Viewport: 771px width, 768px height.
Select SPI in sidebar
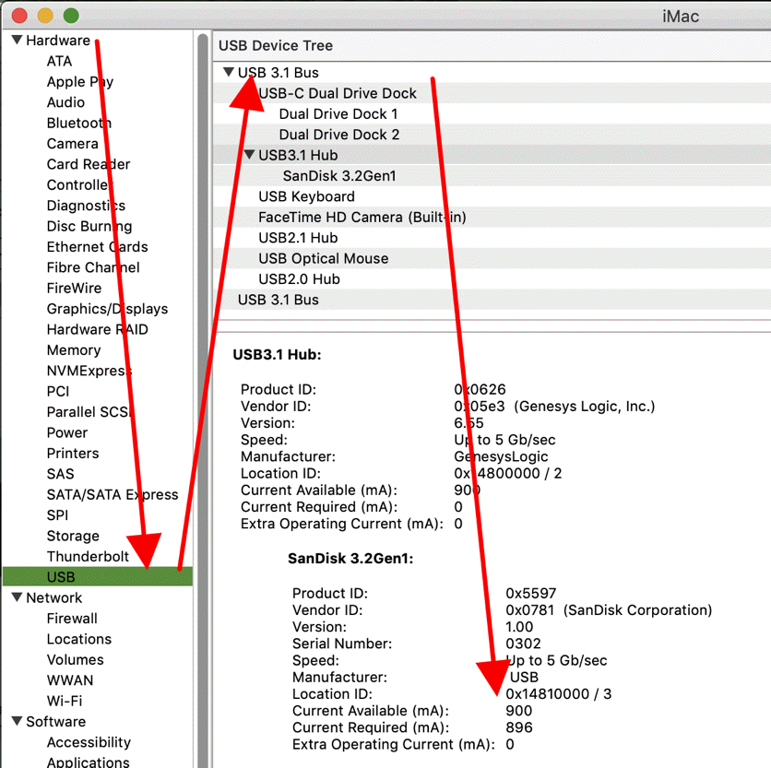(x=57, y=515)
